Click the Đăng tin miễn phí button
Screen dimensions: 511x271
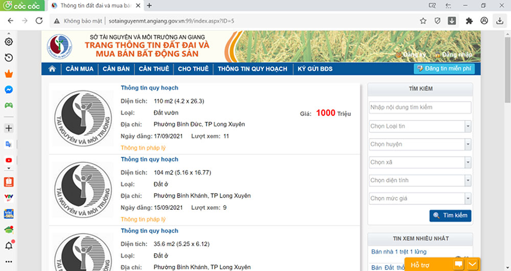(x=444, y=69)
